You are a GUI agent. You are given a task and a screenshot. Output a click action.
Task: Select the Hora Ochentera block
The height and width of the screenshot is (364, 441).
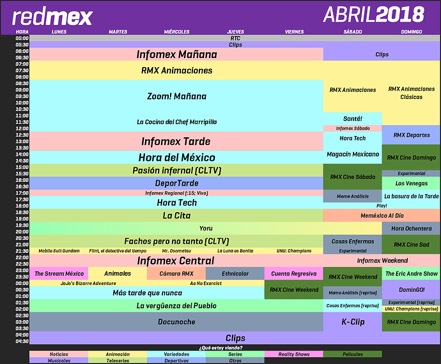(412, 228)
